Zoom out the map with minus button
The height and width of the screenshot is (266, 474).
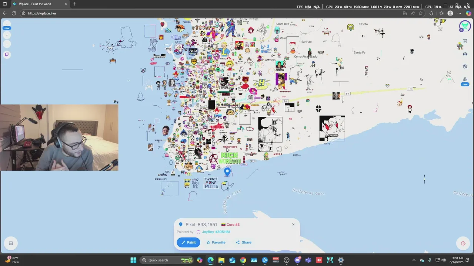(7, 44)
